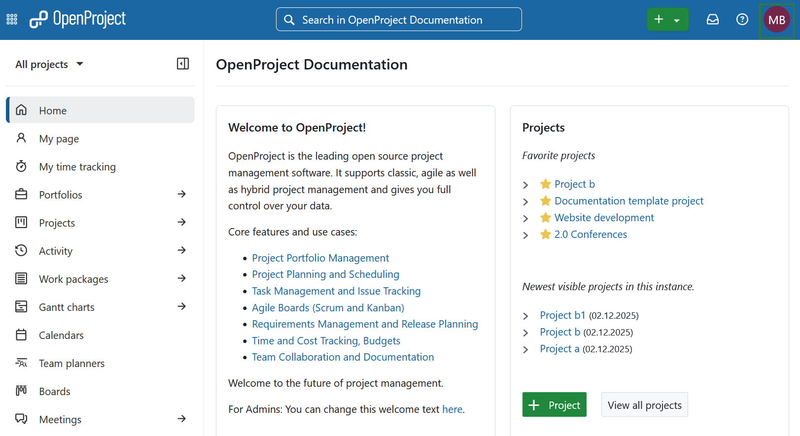The image size is (800, 436).
Task: Click the Meetings chat icon
Action: 21,419
